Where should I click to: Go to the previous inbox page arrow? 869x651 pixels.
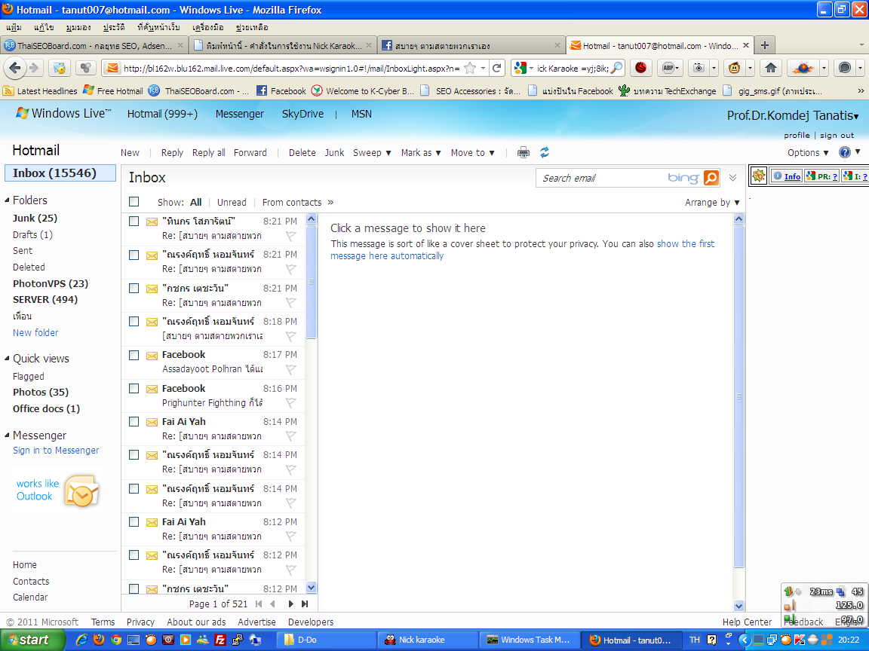coord(272,604)
